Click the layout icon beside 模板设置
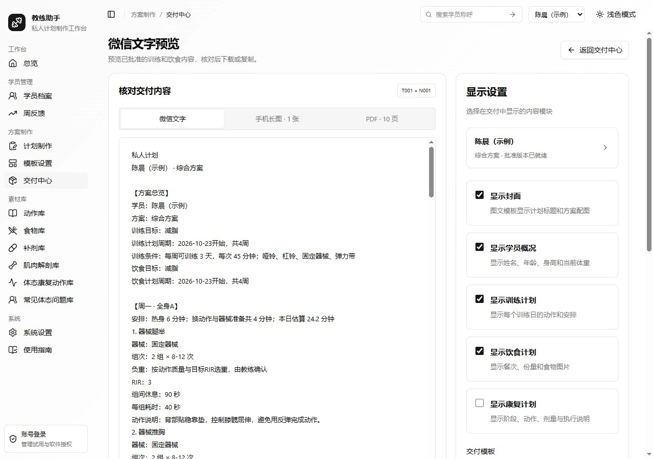The image size is (653, 459). pyautogui.click(x=13, y=163)
